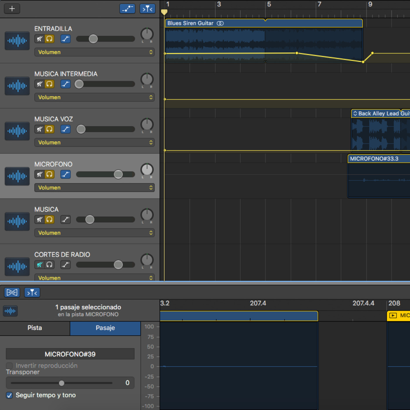This screenshot has height=410, width=410.
Task: Click the MUSICA VOZ volume slider handle
Action: pos(81,129)
